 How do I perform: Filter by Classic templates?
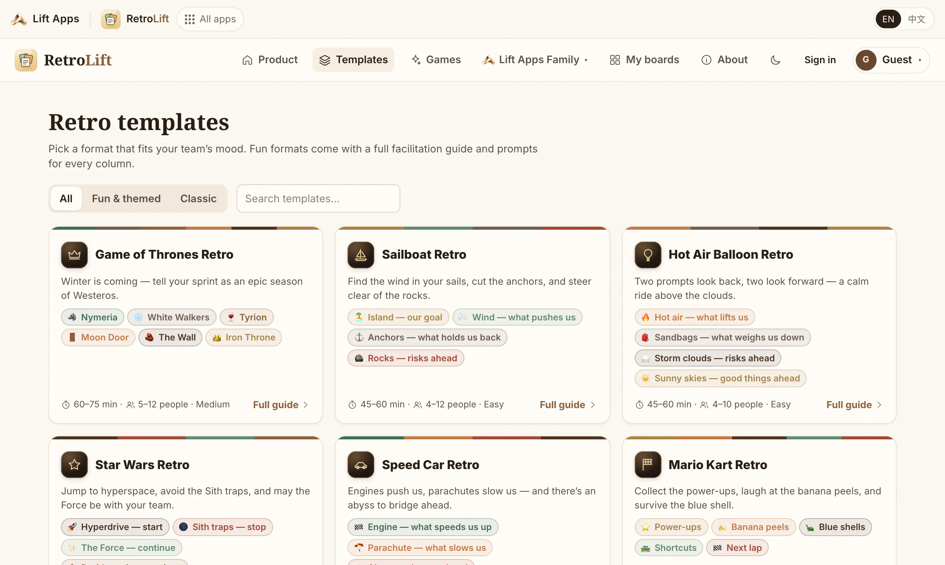[198, 198]
